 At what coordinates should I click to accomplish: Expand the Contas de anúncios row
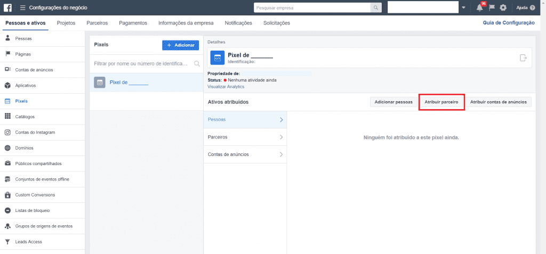245,154
